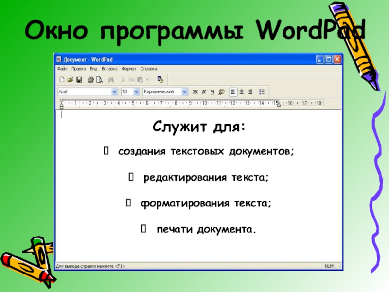Click the Paste clipboard icon

click(140, 80)
